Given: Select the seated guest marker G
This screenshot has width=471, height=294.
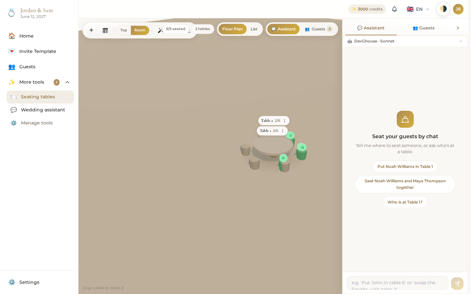Looking at the screenshot, I should [291, 135].
